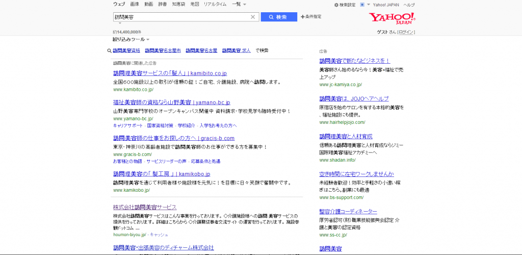Search related term 訪問美容名古屋市
Image resolution: width=522 pixels, height=255 pixels.
click(163, 50)
